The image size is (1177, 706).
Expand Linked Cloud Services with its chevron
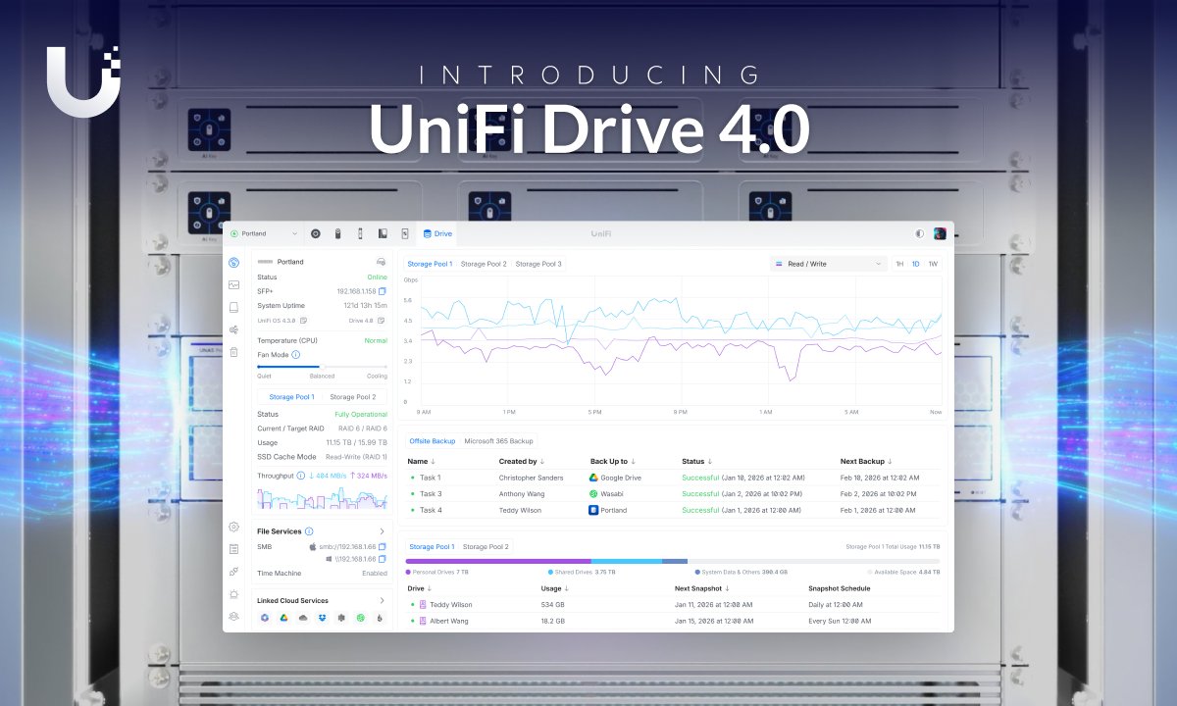[382, 601]
